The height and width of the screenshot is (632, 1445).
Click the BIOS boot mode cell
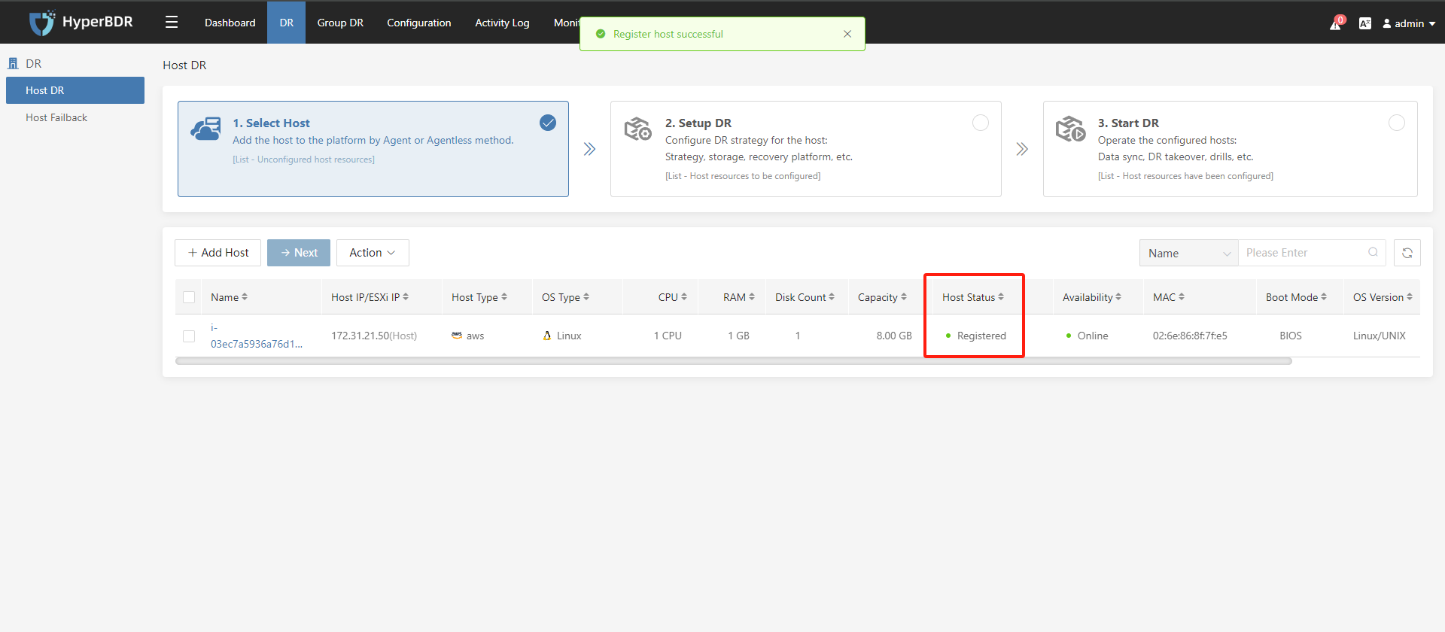point(1291,336)
